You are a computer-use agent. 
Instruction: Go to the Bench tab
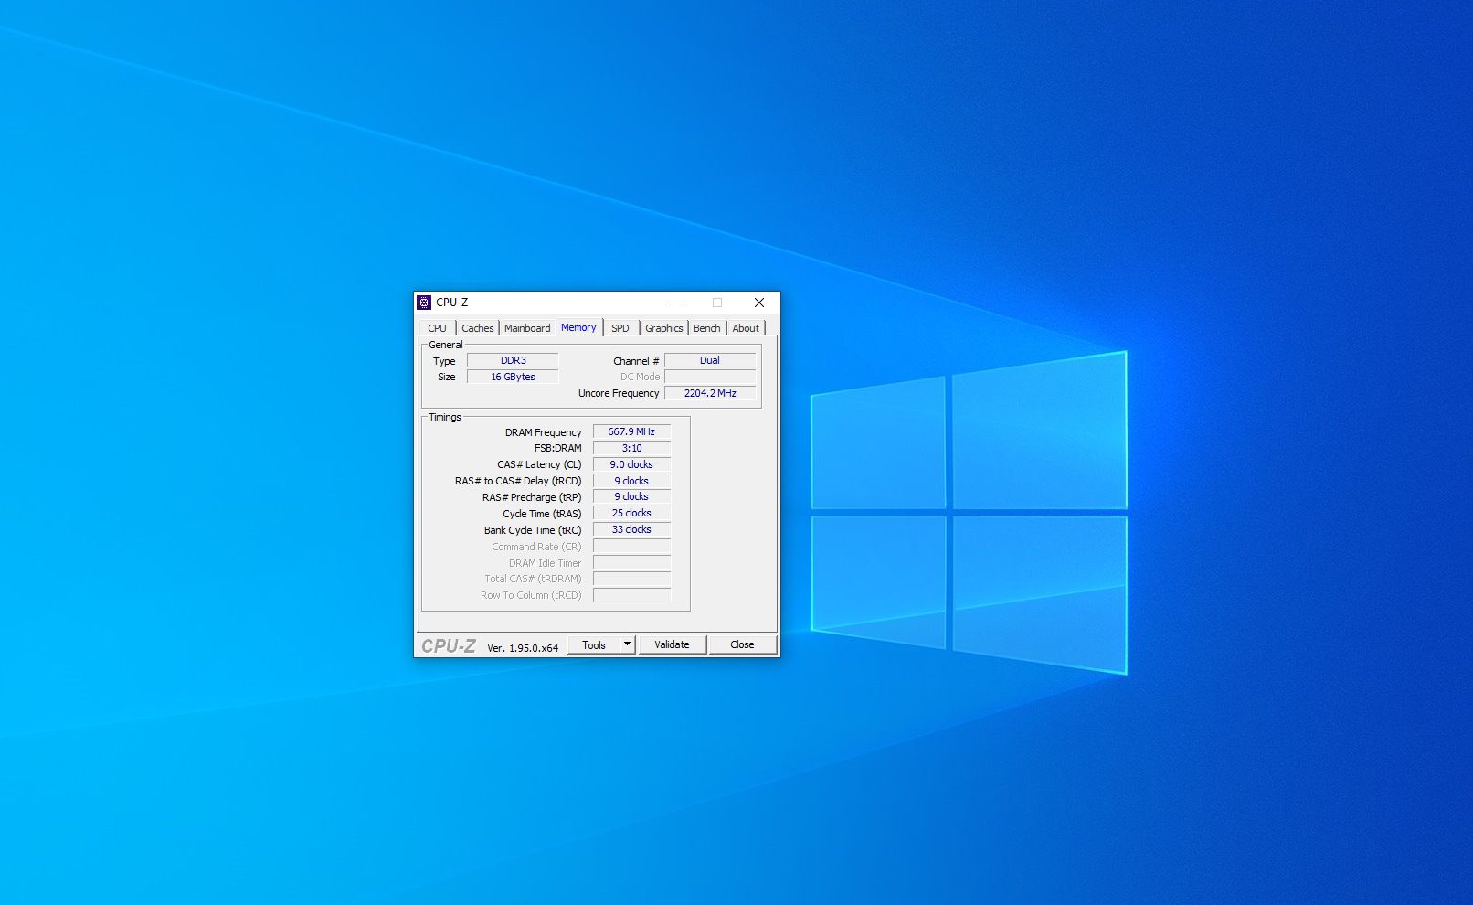click(x=707, y=328)
